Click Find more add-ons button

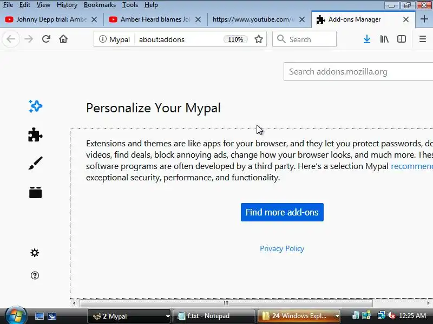pos(282,212)
